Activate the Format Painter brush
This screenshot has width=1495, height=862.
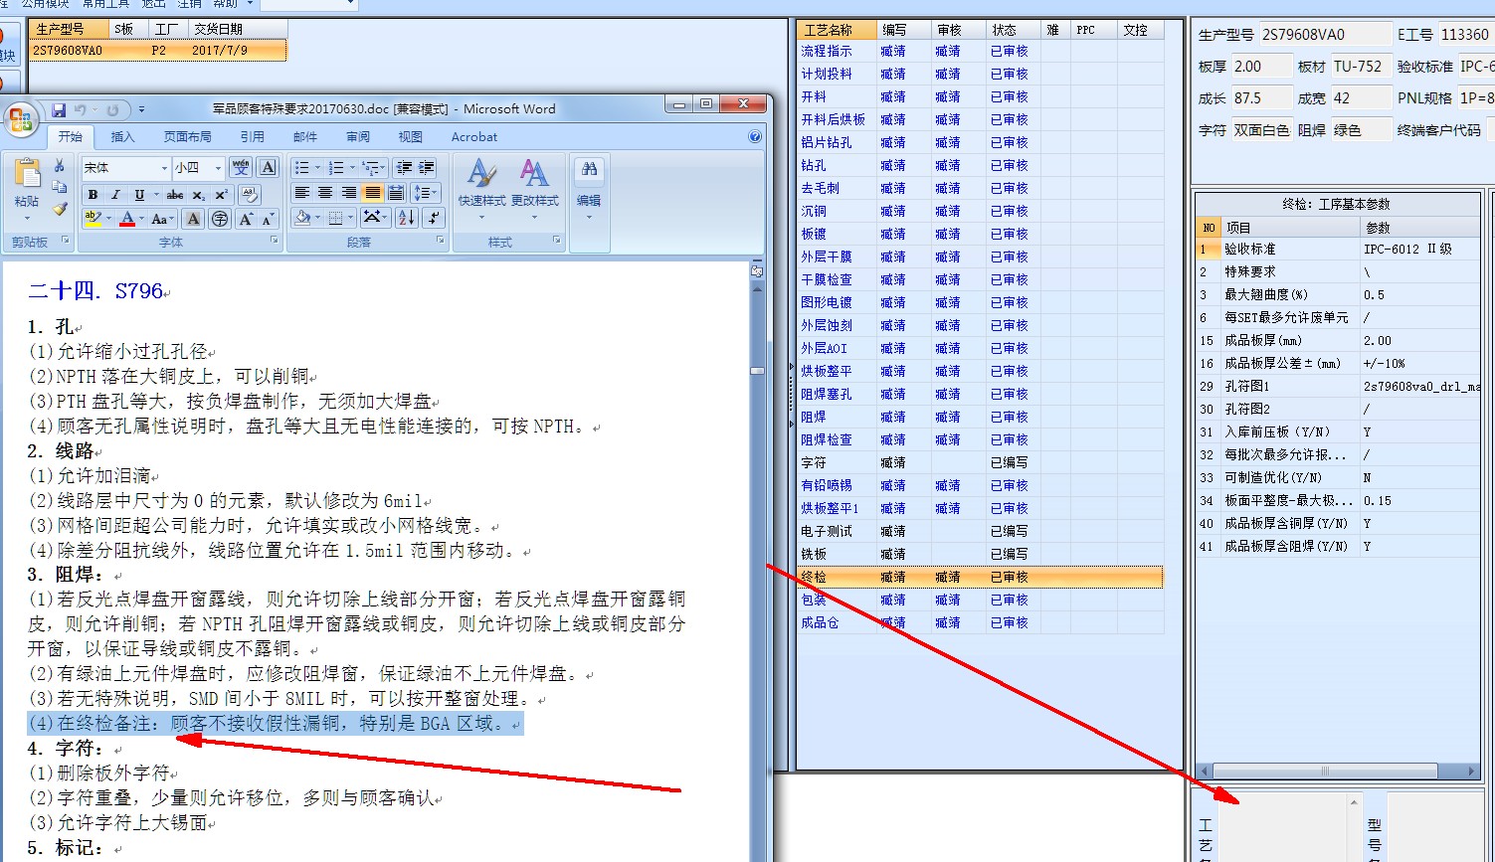point(60,209)
